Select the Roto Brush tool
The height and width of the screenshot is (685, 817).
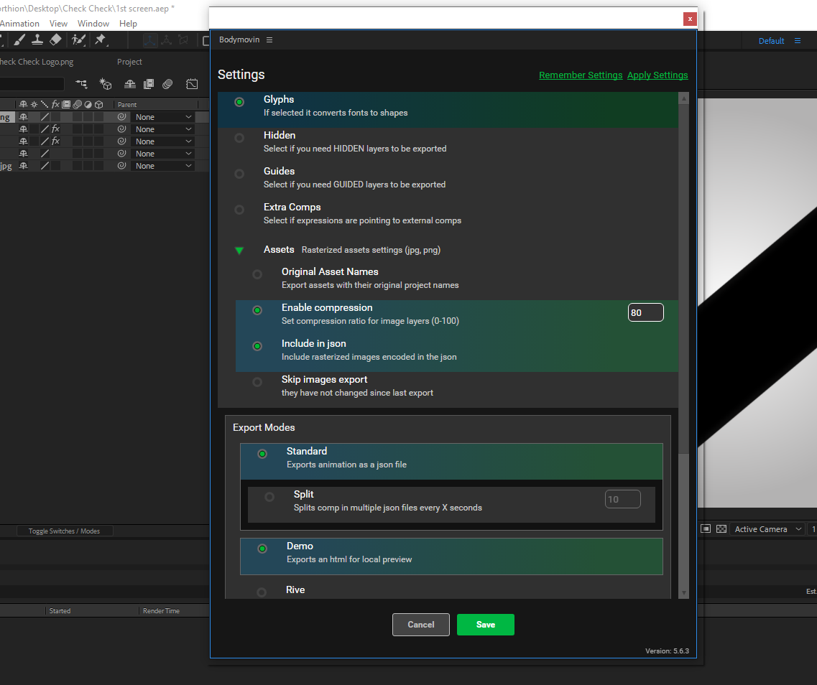78,39
